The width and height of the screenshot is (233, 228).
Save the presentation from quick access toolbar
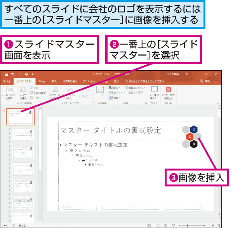(7, 74)
